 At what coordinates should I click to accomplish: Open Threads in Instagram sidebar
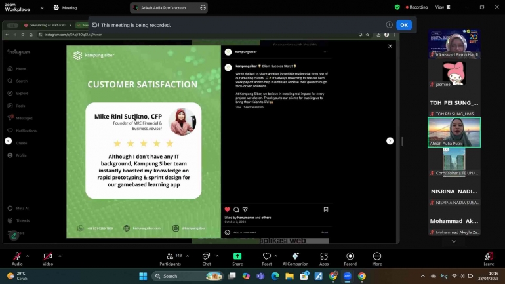point(18,220)
